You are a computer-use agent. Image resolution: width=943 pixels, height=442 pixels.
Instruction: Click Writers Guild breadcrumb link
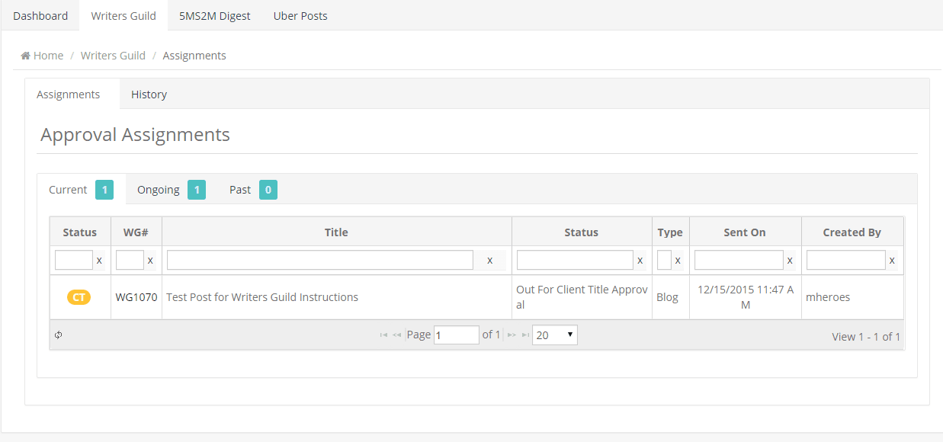pyautogui.click(x=113, y=56)
